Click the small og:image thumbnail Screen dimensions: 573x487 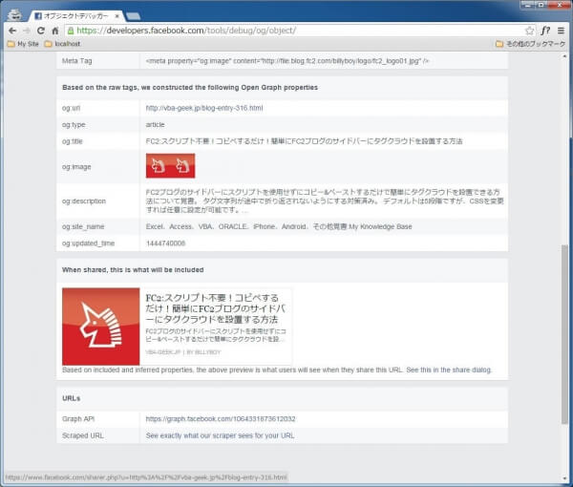point(170,165)
